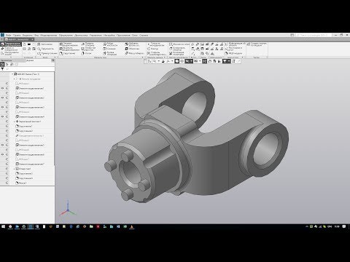
Task: Open the Файл menu
Action: coord(9,35)
